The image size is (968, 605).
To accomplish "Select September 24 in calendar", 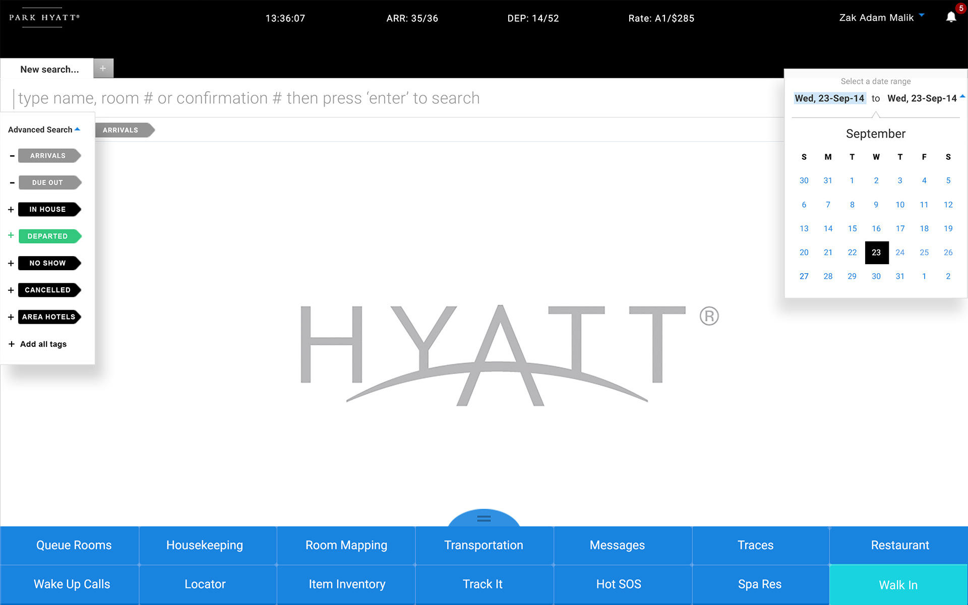I will [900, 253].
